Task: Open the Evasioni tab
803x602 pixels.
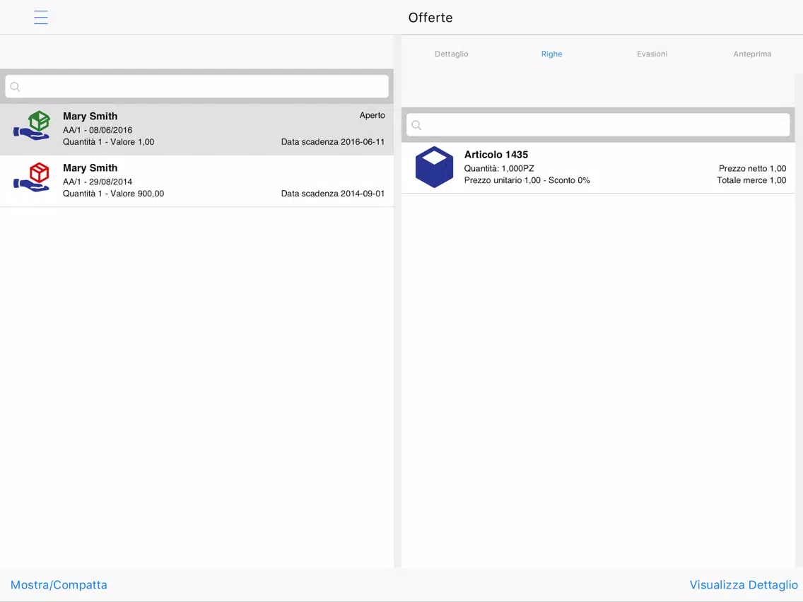Action: (652, 54)
